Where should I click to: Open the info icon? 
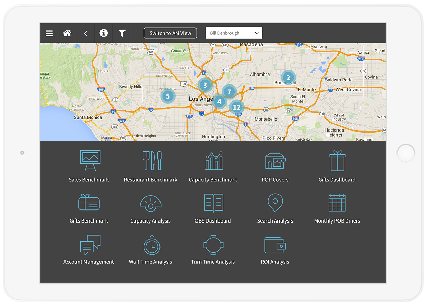click(104, 33)
